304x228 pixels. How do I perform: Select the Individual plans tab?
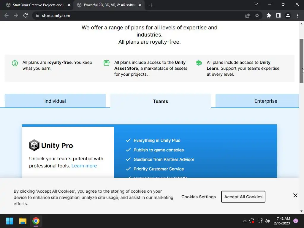click(x=55, y=101)
